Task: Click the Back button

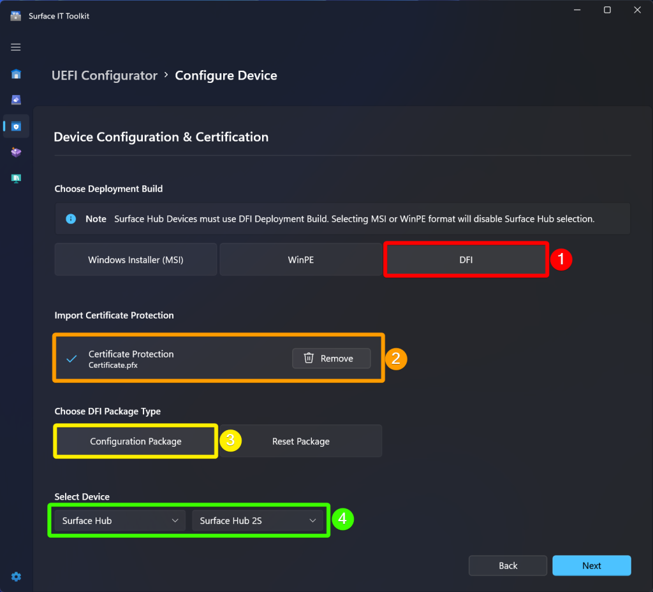Action: [508, 565]
